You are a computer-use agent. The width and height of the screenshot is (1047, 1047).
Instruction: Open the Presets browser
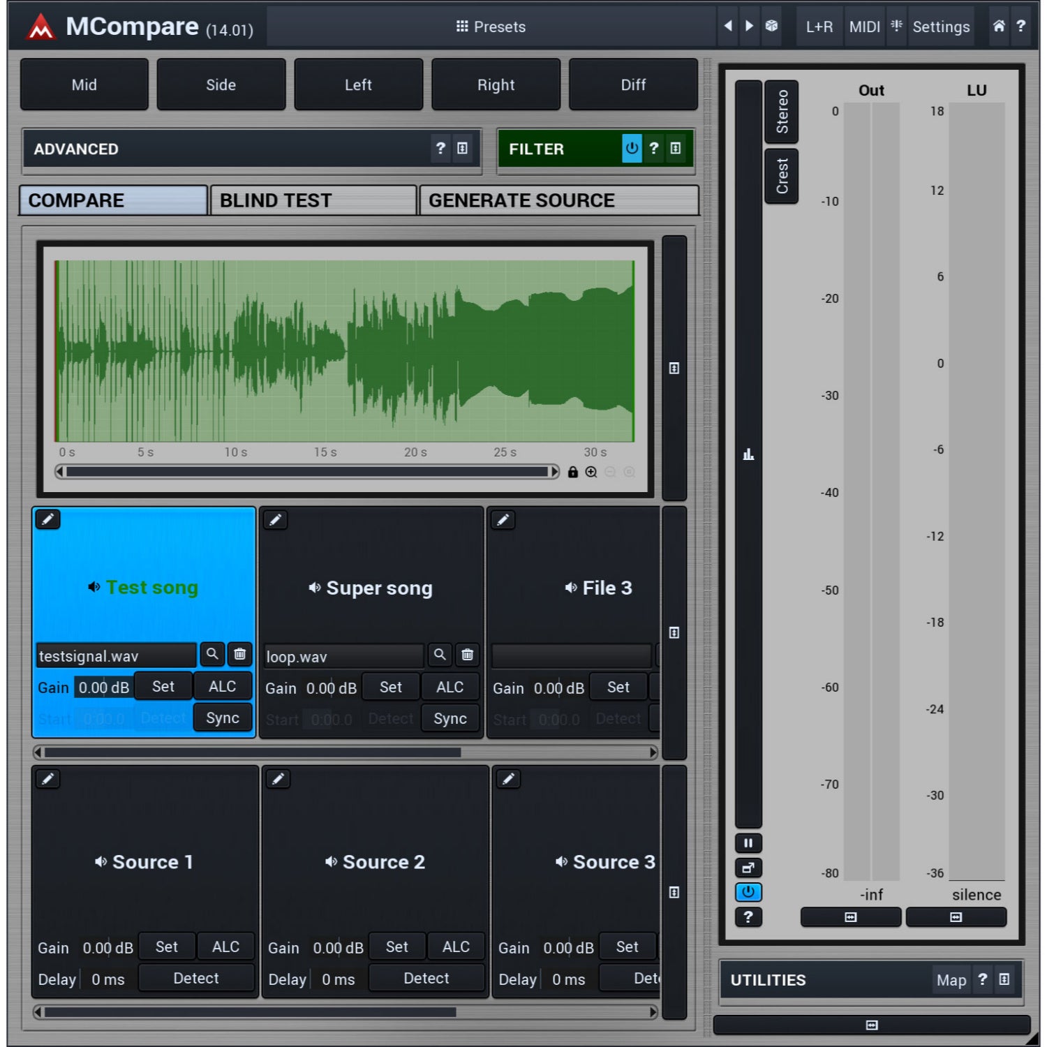491,27
